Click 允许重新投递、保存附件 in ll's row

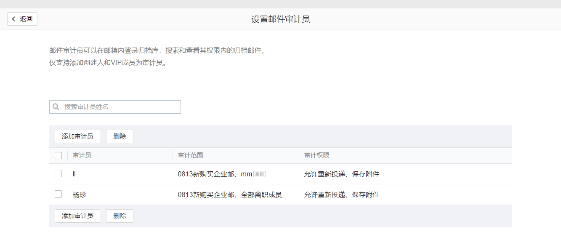(341, 173)
